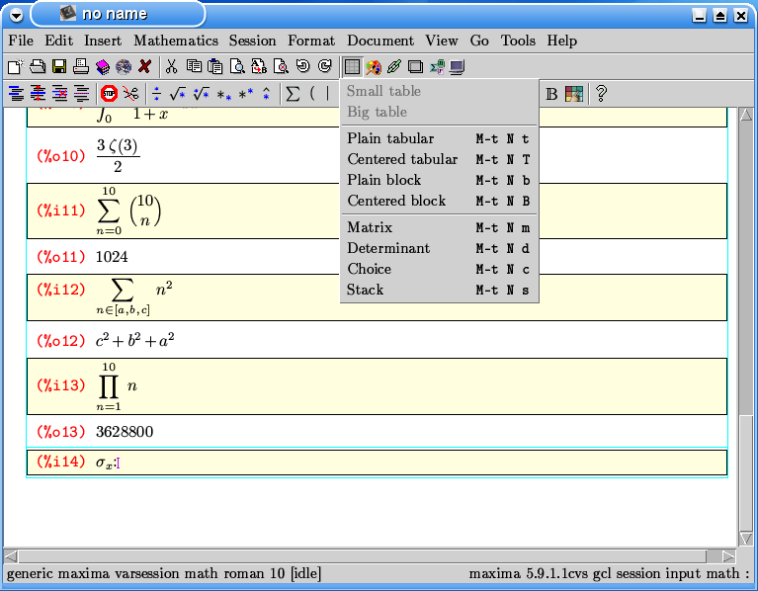The height and width of the screenshot is (591, 758).
Task: Open the Edit menu
Action: (x=59, y=41)
